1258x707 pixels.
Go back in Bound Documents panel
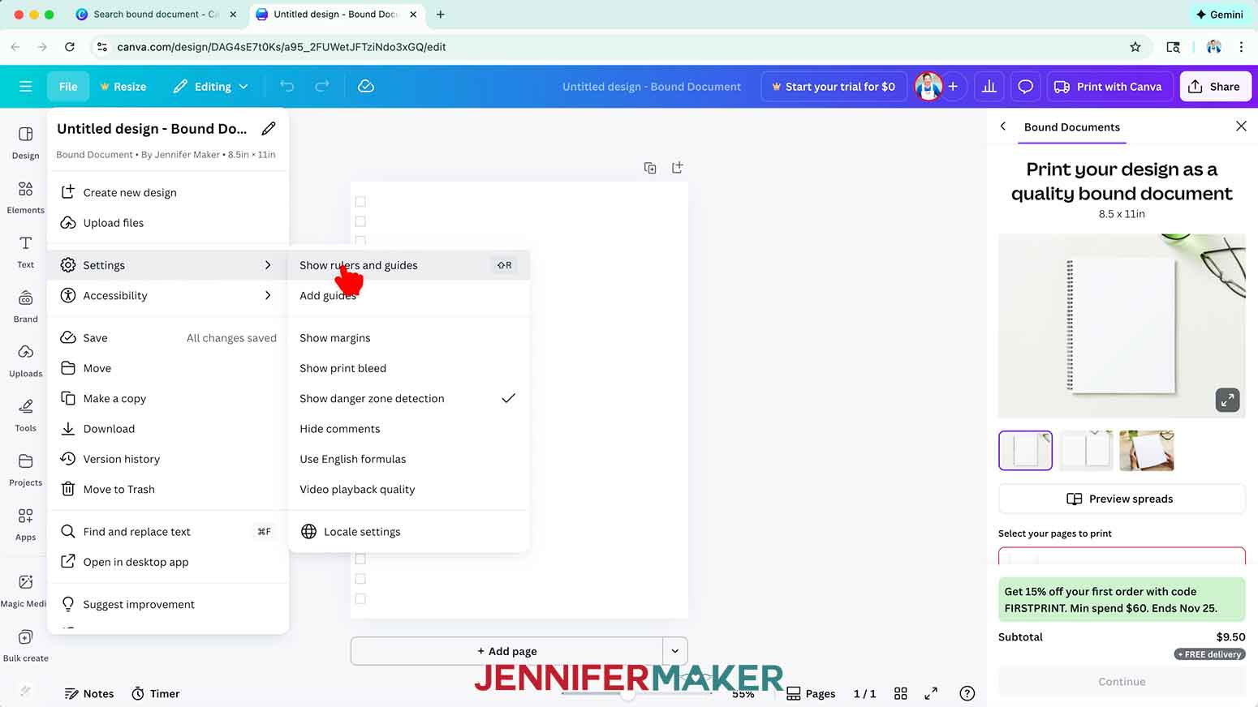[1003, 126]
